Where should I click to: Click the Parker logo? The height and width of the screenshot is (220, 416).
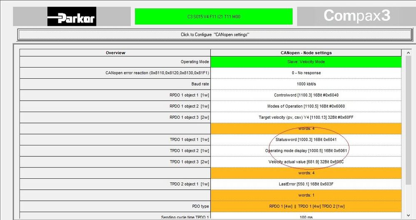(x=72, y=16)
